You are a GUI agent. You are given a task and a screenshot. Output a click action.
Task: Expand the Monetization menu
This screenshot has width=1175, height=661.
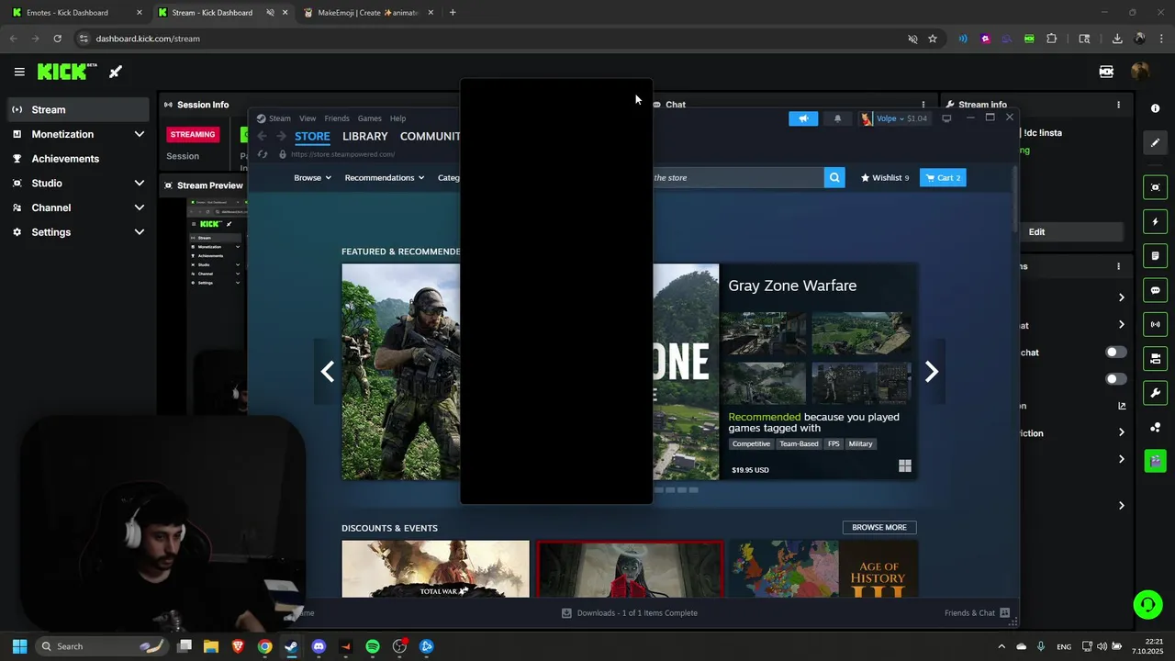coord(78,134)
